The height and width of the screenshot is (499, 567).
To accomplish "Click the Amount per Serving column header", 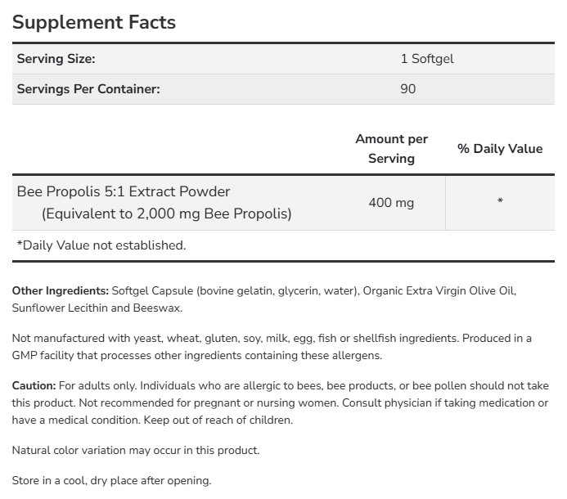I will pyautogui.click(x=391, y=149).
